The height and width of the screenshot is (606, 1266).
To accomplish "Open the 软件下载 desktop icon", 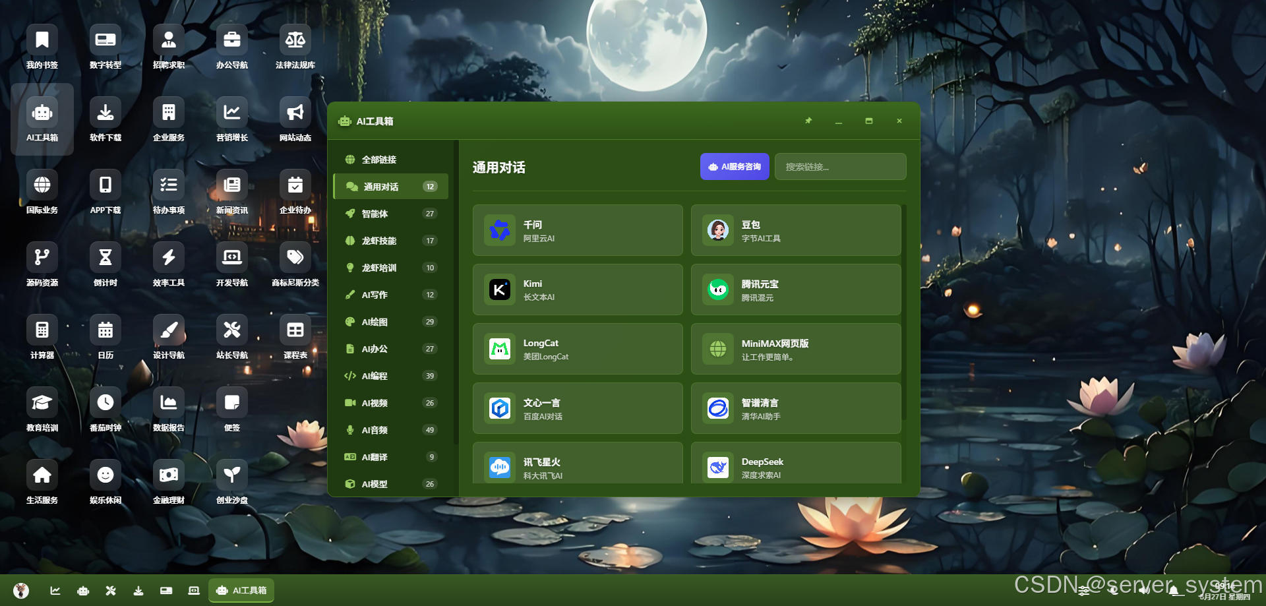I will point(105,119).
